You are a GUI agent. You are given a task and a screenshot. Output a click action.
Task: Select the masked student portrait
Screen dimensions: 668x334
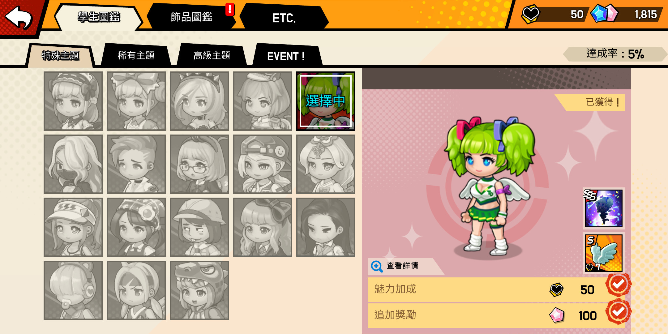[73, 164]
